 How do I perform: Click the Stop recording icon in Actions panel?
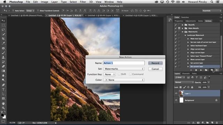point(191,70)
